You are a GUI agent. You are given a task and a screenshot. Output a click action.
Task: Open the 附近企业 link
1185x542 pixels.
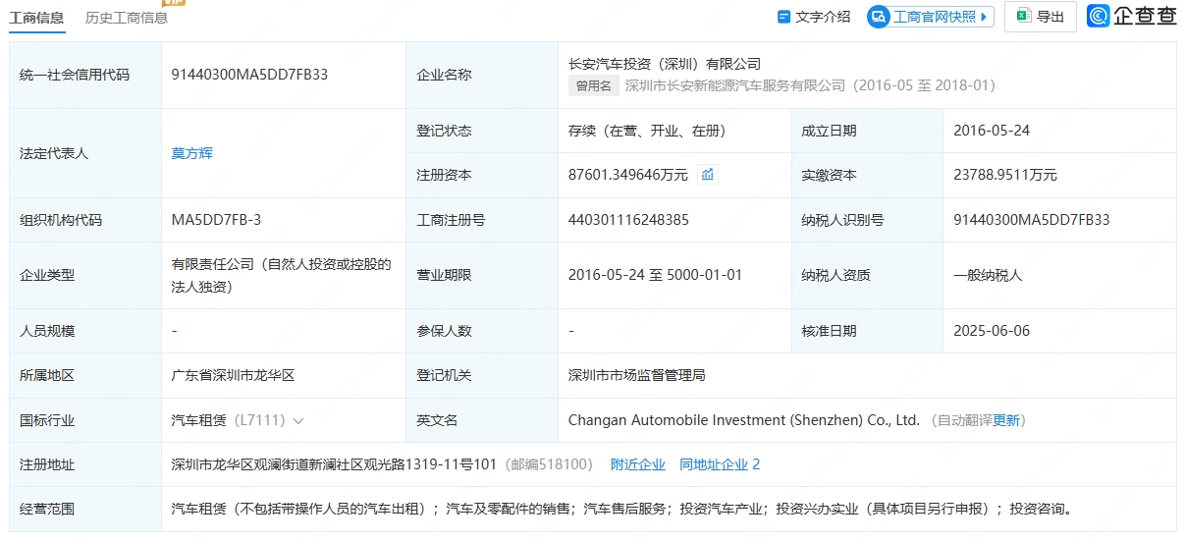click(638, 464)
